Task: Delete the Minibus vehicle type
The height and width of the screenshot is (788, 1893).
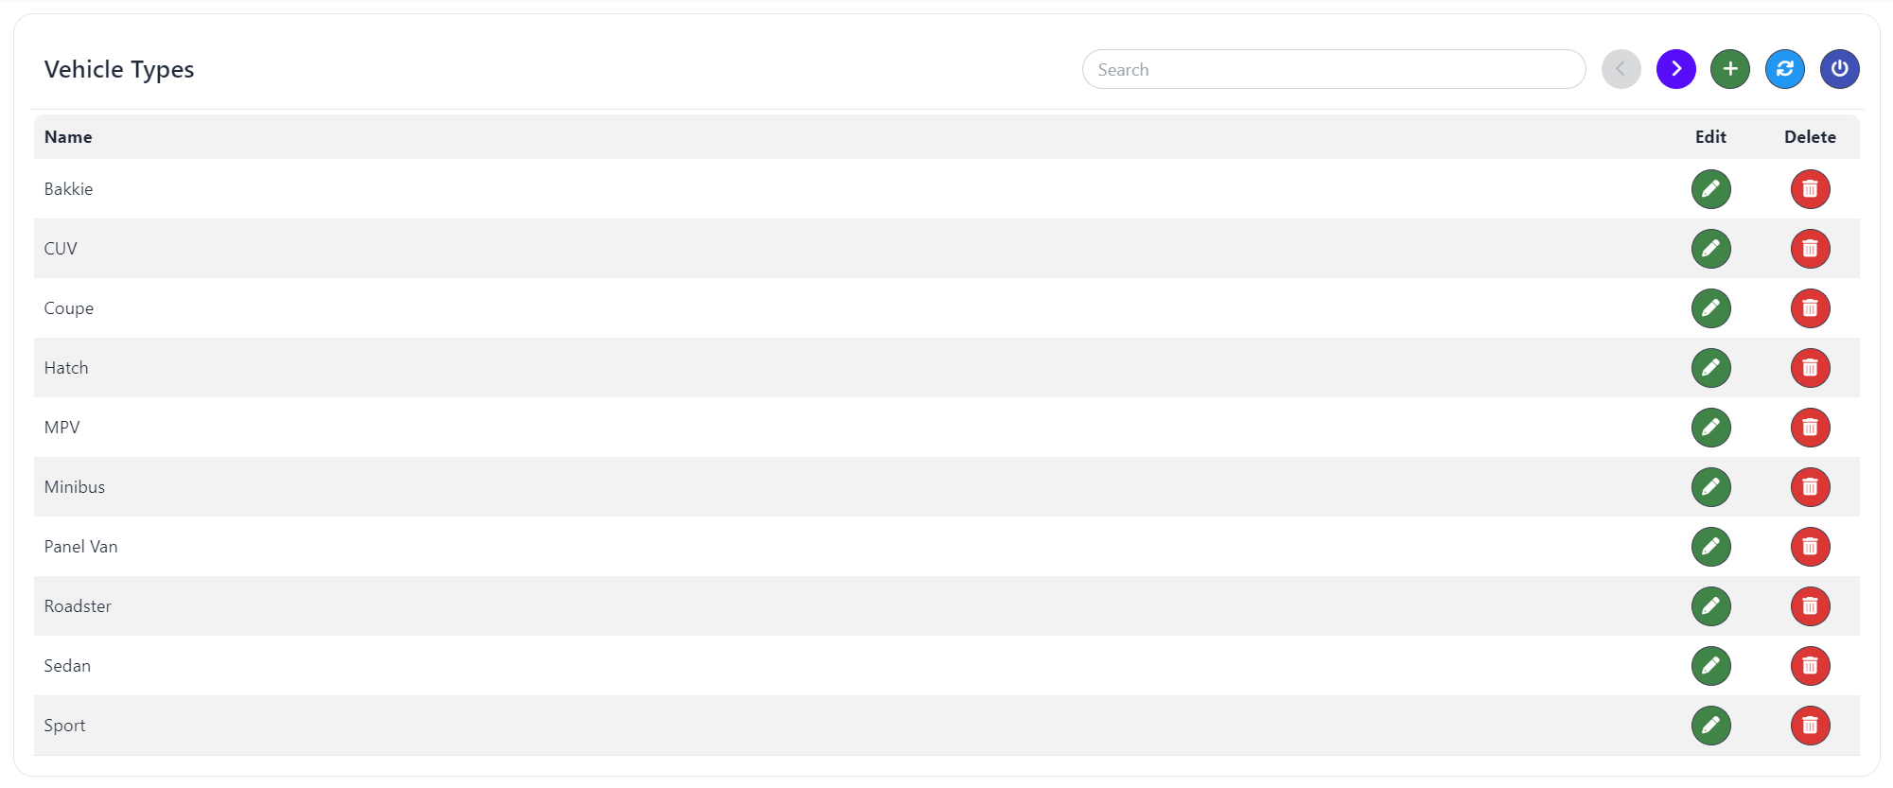Action: [x=1810, y=487]
